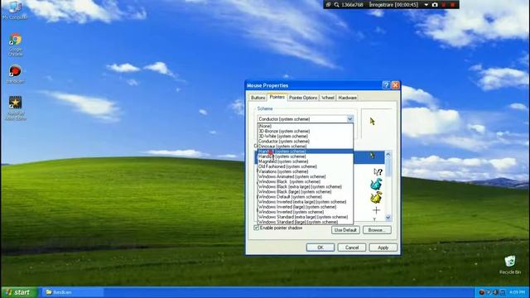Image resolution: width=530 pixels, height=298 pixels.
Task: Open the Bandicam desktop shortcut
Action: [x=15, y=74]
